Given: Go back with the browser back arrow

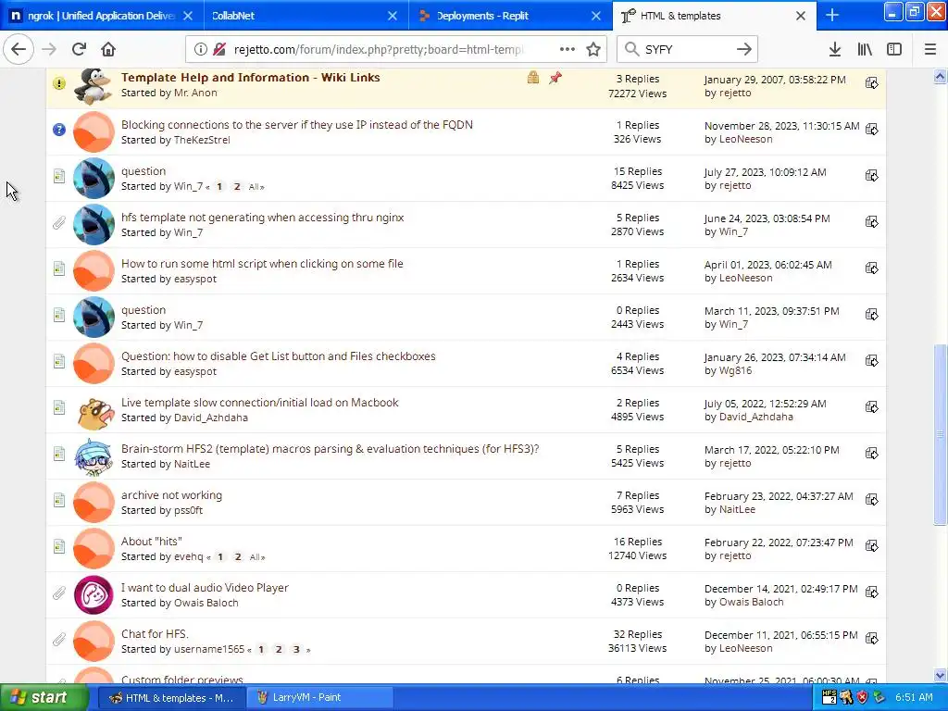Looking at the screenshot, I should pos(19,50).
